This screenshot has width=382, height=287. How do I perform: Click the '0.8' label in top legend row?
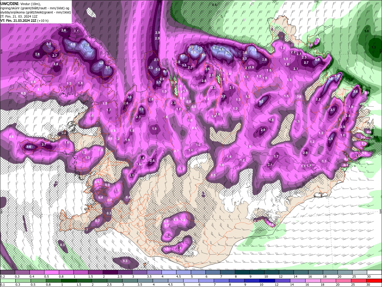(x=61, y=277)
